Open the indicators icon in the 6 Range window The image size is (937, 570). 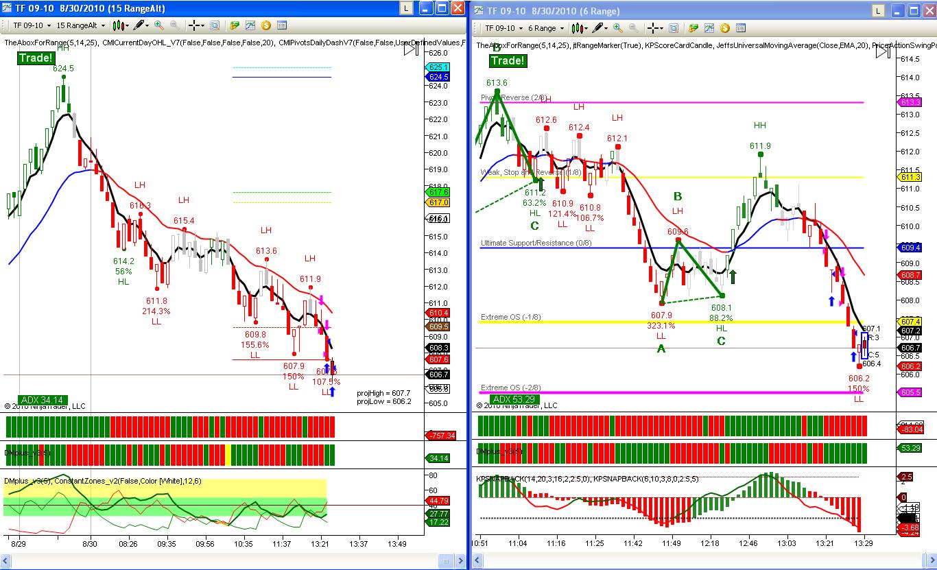click(709, 28)
